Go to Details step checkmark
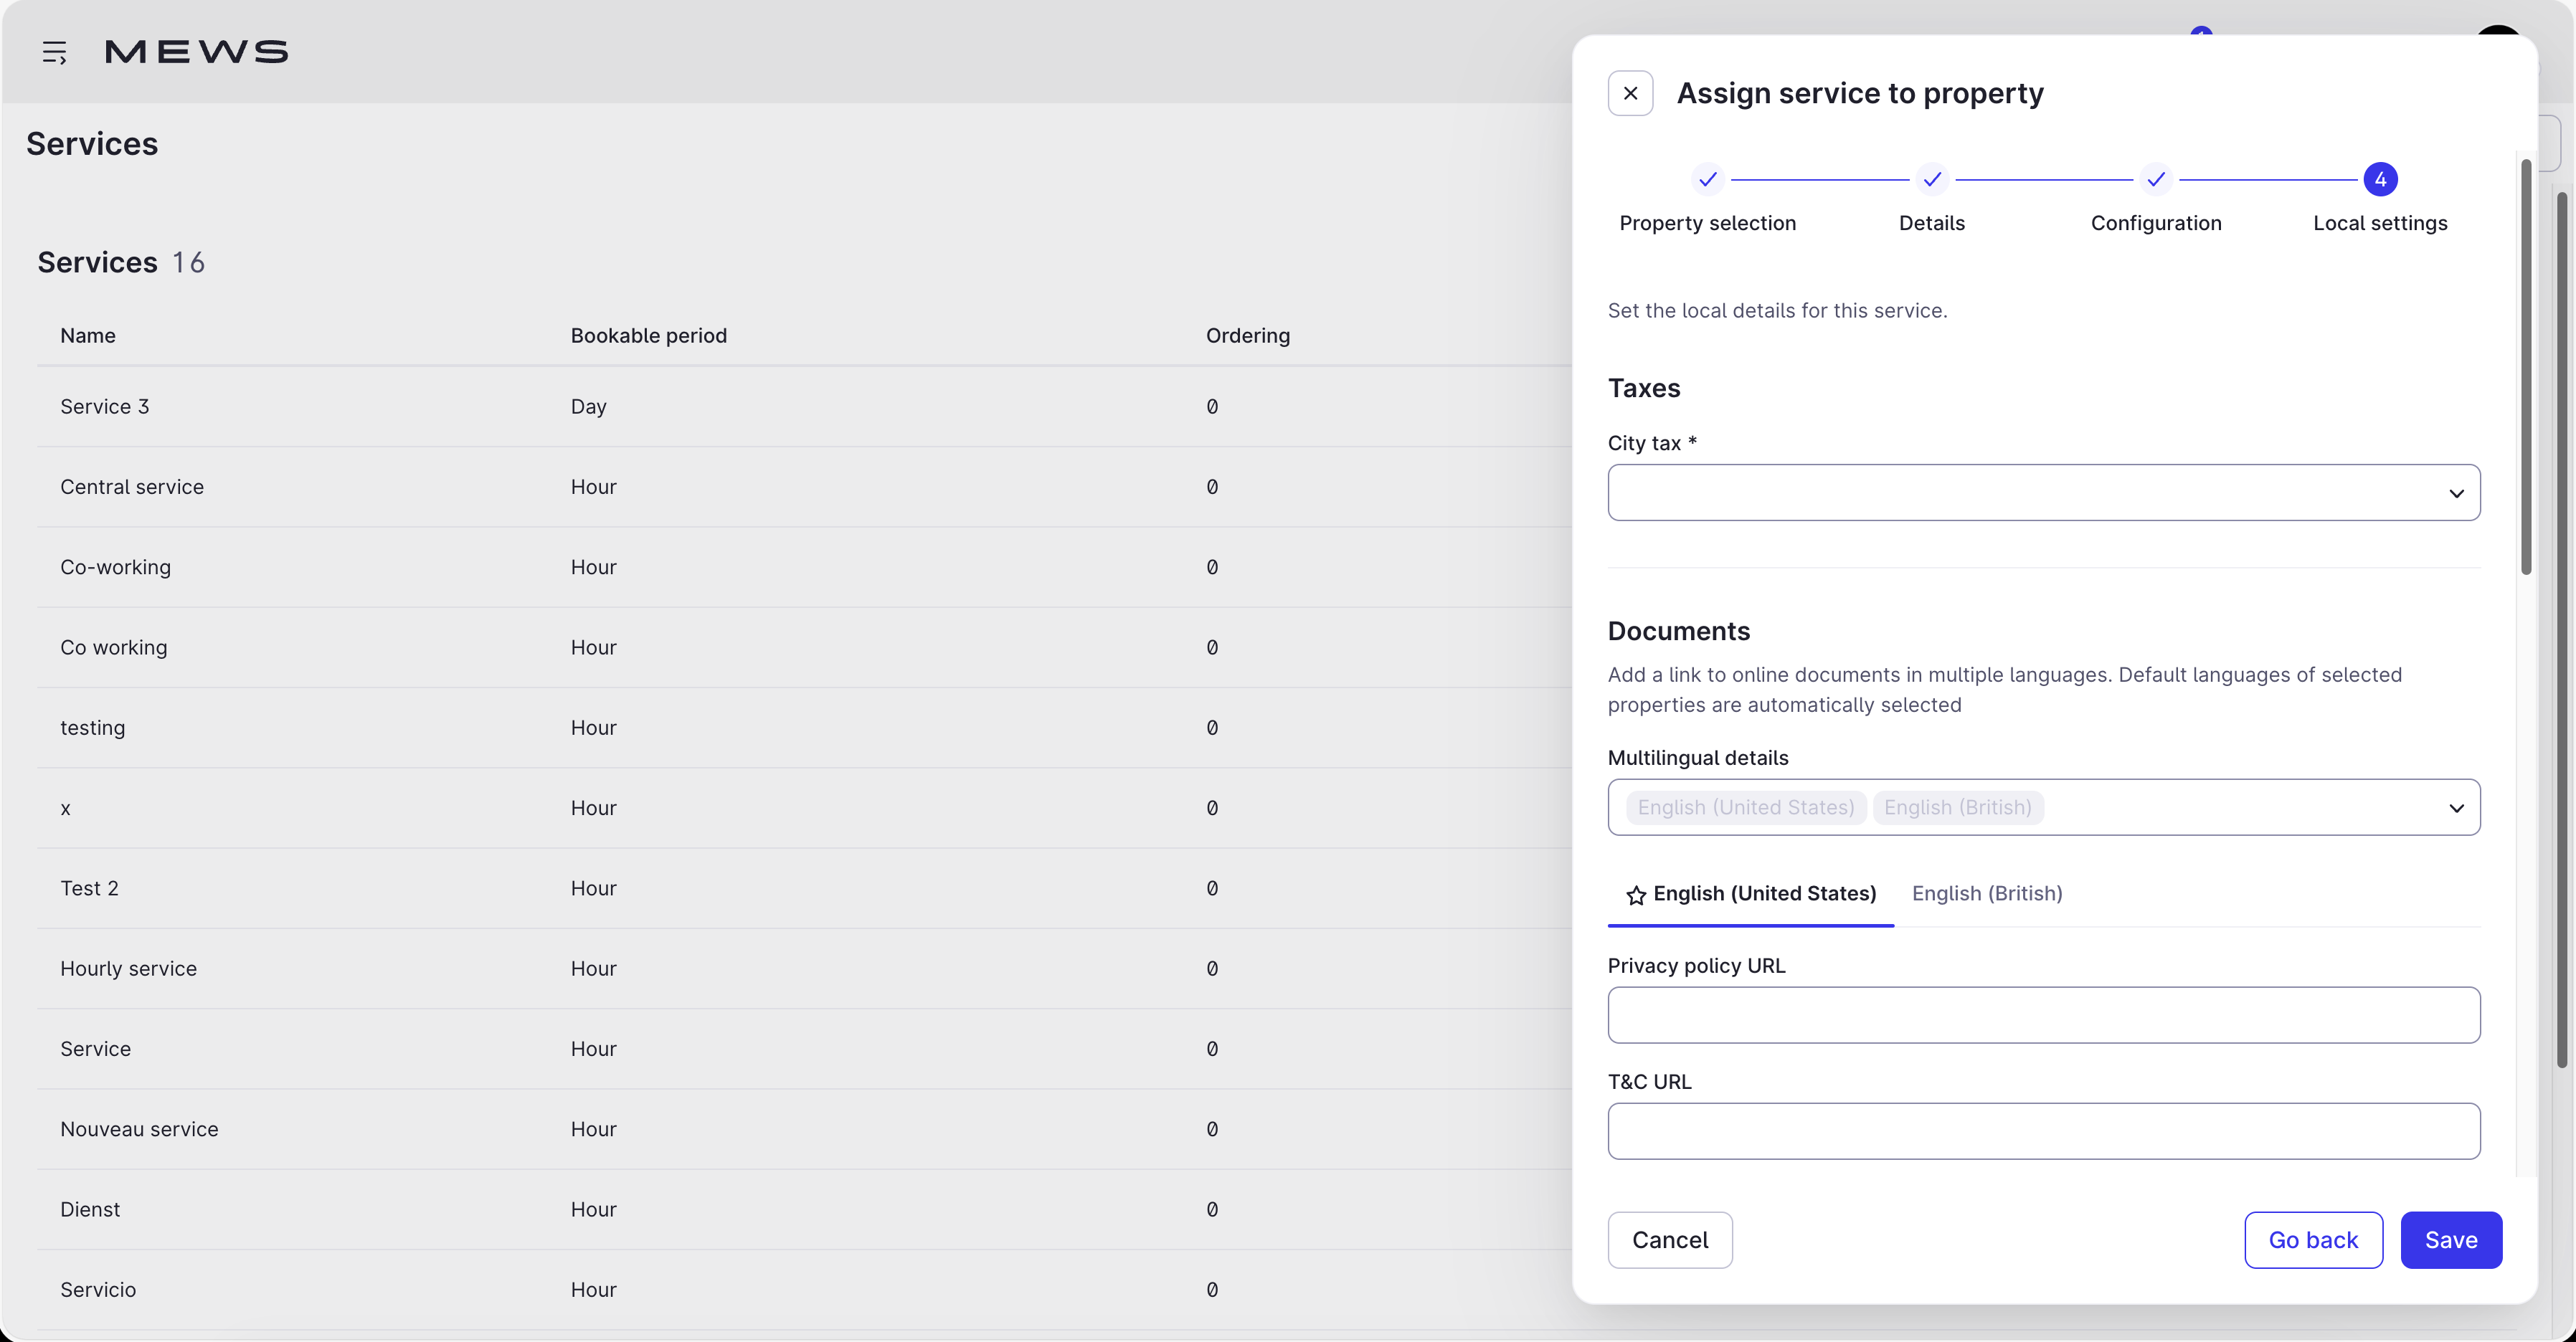The image size is (2576, 1342). point(1931,180)
